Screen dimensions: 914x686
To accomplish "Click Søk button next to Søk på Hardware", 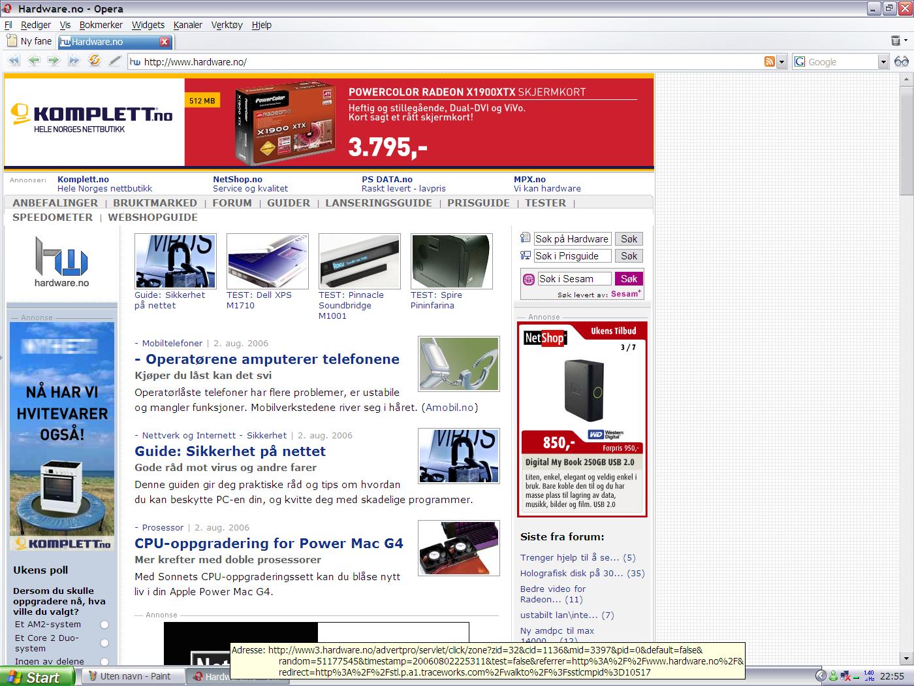I will tap(629, 239).
